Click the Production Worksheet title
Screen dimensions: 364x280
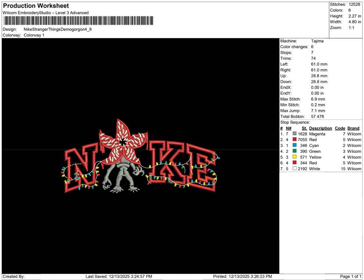pyautogui.click(x=36, y=6)
